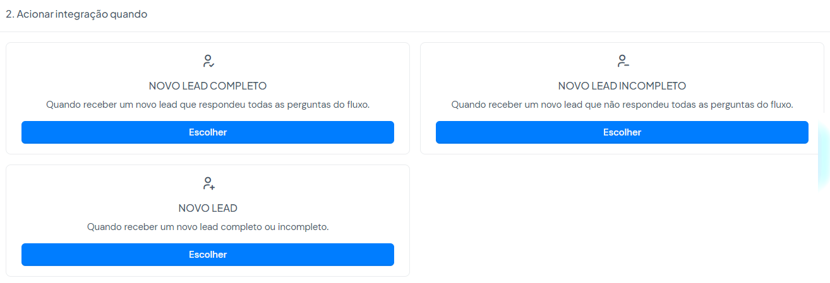Click the NOVO LEAD title in bottom card
This screenshot has height=283, width=830.
(208, 208)
